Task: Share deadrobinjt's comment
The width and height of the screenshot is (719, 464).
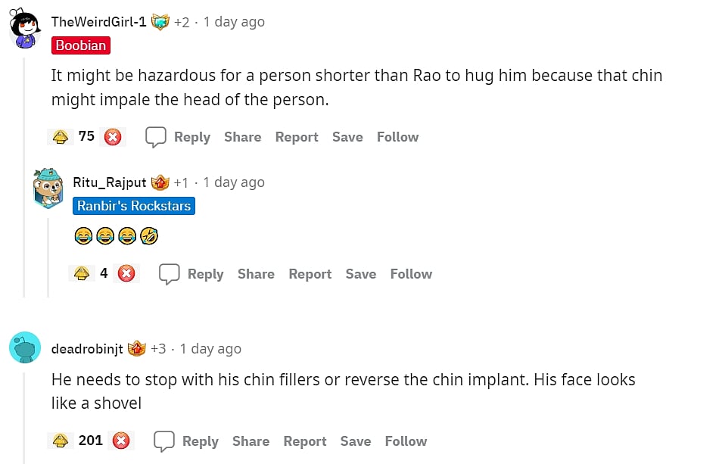Action: pyautogui.click(x=251, y=441)
